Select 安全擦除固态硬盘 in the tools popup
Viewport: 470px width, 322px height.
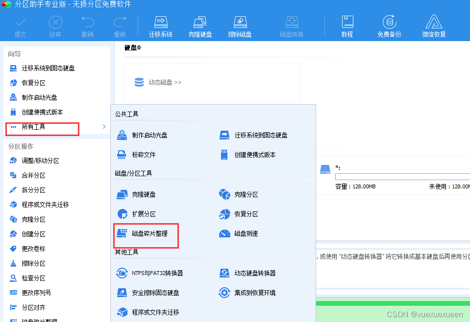[x=148, y=293]
